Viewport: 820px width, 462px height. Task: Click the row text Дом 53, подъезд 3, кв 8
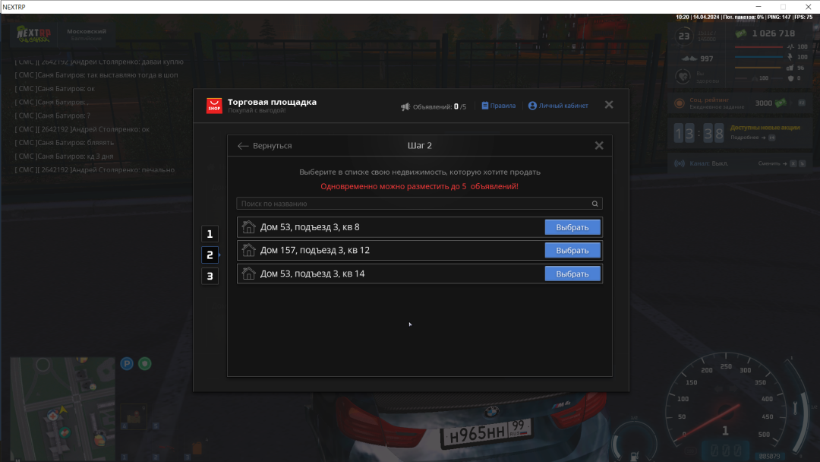coord(310,227)
